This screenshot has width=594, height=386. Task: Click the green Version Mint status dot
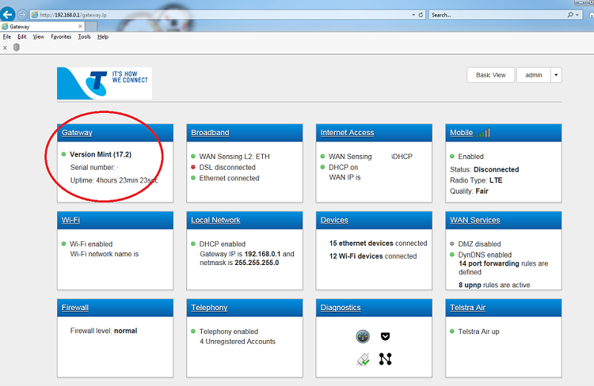pyautogui.click(x=64, y=154)
